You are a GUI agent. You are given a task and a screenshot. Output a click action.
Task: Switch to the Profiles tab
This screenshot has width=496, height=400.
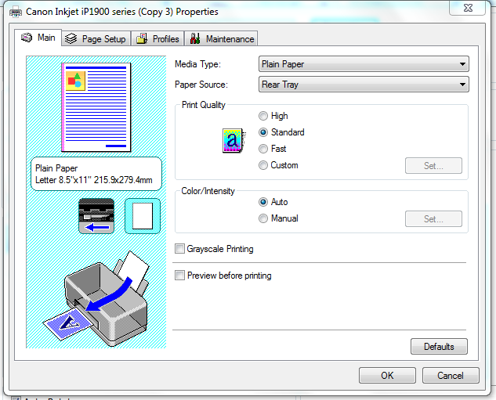(157, 38)
